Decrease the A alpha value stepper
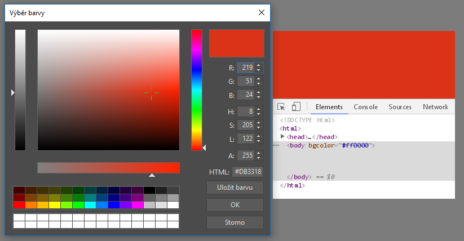Screen dimensions: 464x241 coord(259,158)
